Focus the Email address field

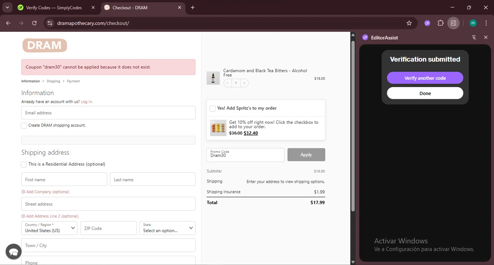pos(108,113)
